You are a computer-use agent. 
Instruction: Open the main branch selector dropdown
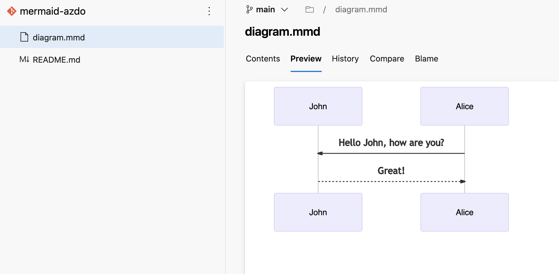pyautogui.click(x=284, y=10)
